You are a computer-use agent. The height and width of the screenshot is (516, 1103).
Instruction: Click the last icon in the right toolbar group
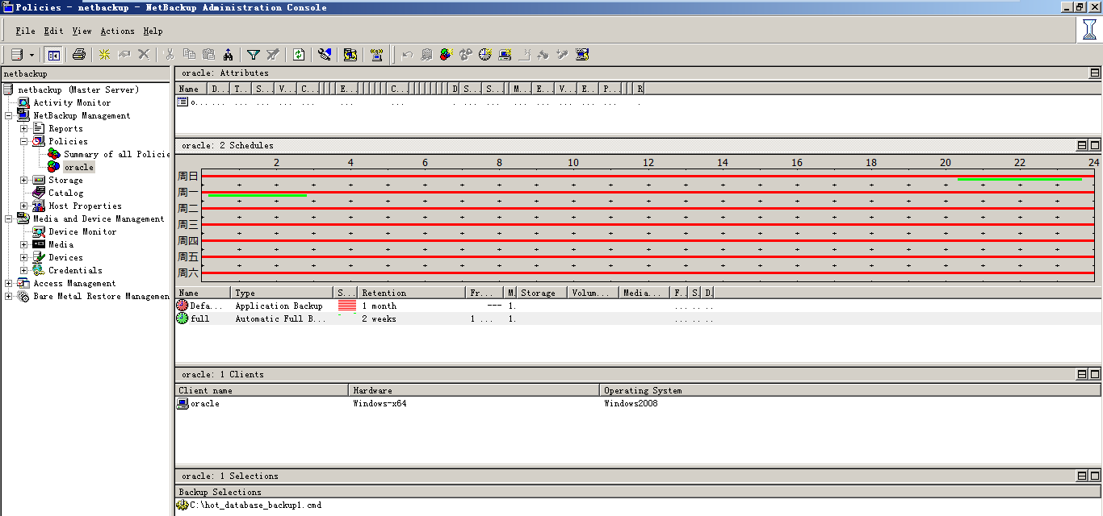(x=583, y=55)
